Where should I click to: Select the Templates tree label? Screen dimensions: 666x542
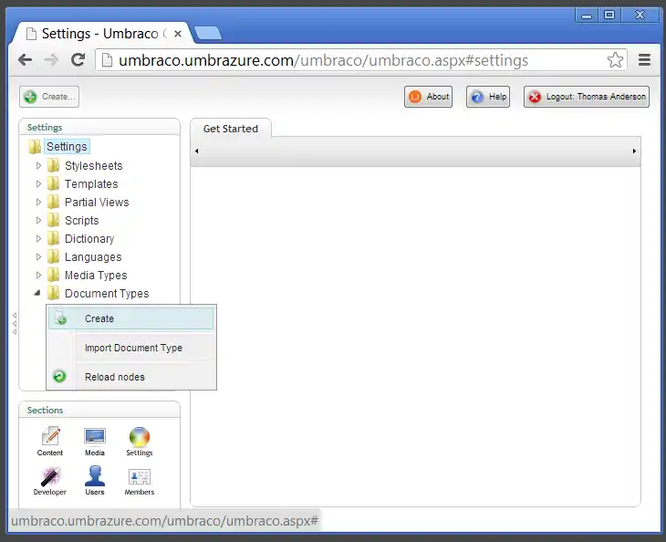click(x=91, y=184)
